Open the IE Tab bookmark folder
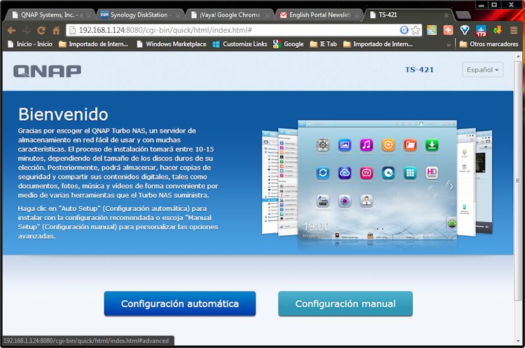The height and width of the screenshot is (348, 525). pos(324,44)
